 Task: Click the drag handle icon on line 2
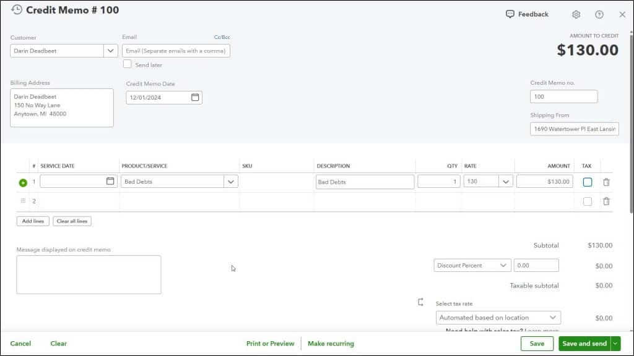(23, 201)
